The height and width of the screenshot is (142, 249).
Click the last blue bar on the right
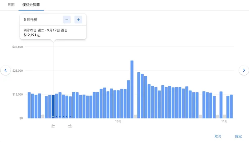tap(231, 106)
